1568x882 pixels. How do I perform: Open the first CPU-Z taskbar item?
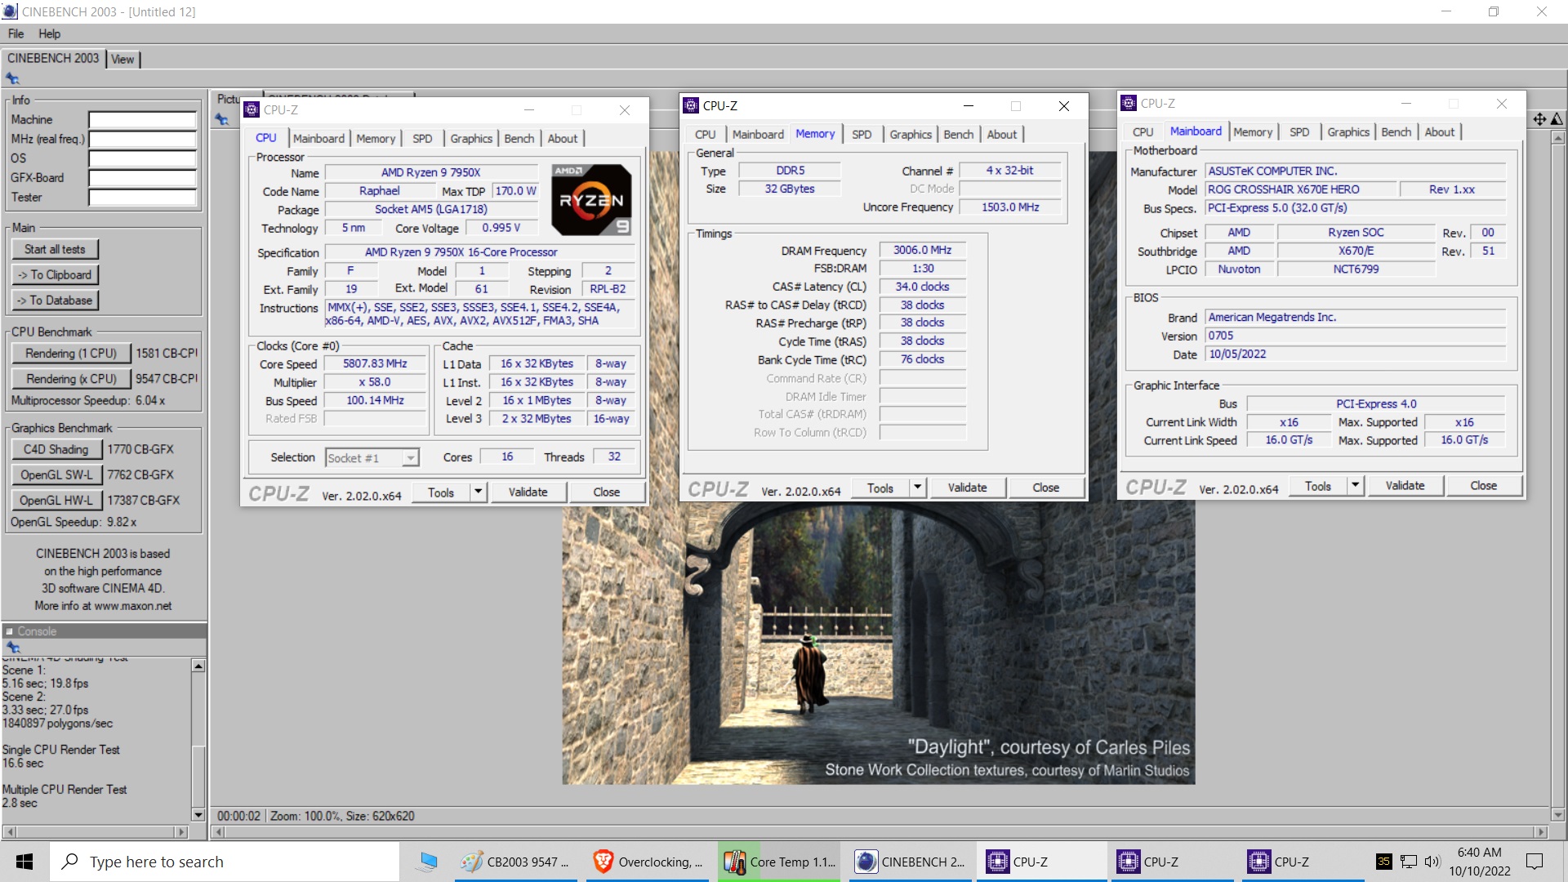[1041, 862]
